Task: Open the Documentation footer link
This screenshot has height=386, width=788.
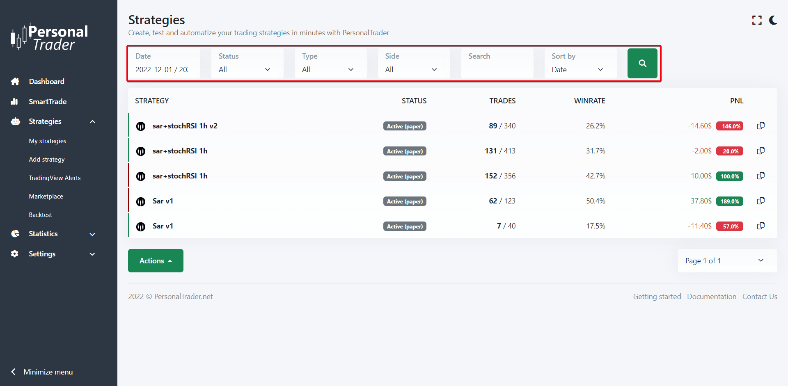Action: point(711,297)
